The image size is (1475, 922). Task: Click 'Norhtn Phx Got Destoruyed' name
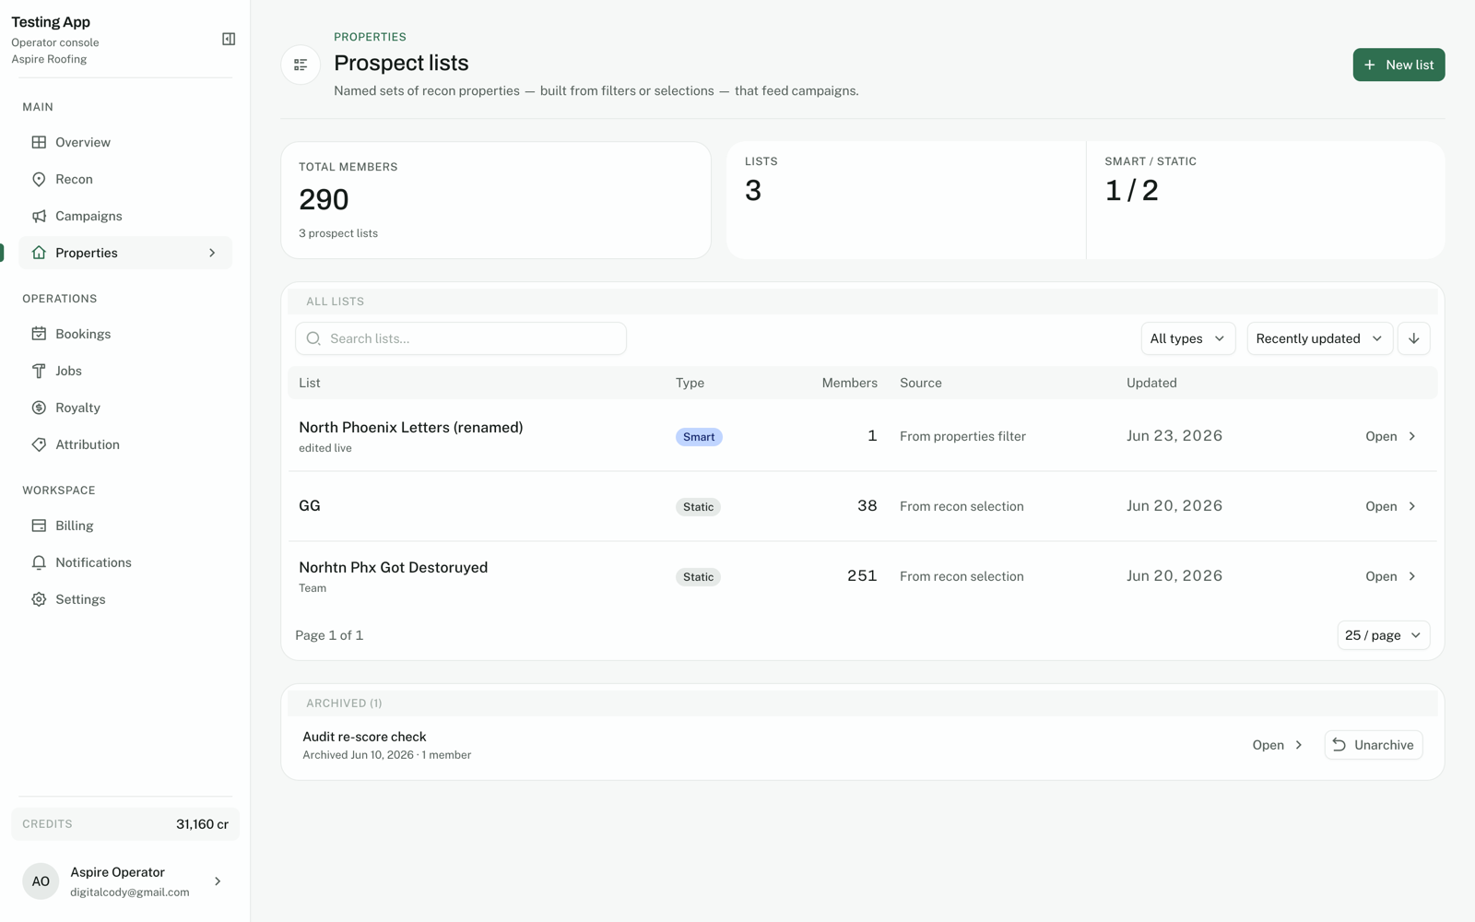394,567
